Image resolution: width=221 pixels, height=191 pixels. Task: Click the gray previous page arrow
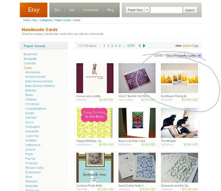point(140,46)
